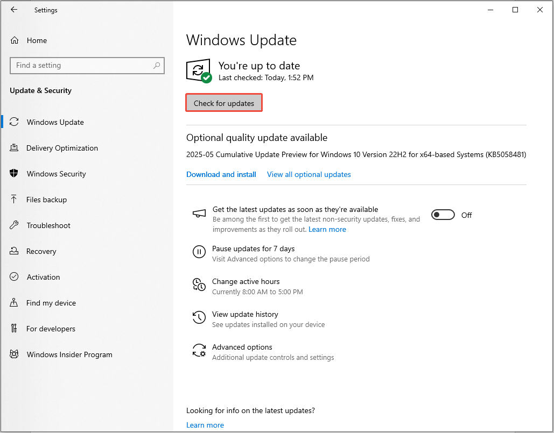Image resolution: width=554 pixels, height=433 pixels.
Task: Focus the Find a setting search box
Action: click(x=81, y=66)
